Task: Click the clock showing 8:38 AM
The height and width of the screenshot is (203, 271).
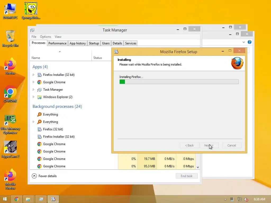Action: [x=259, y=199]
